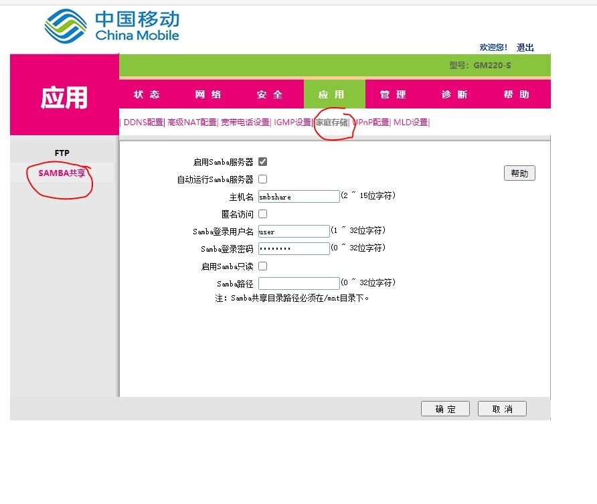The width and height of the screenshot is (597, 504).
Task: Open the 安全 tab
Action: [270, 94]
